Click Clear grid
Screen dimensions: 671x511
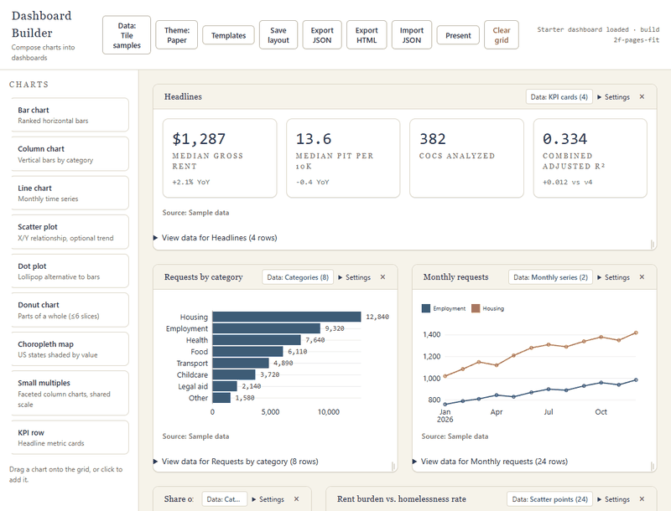point(501,35)
